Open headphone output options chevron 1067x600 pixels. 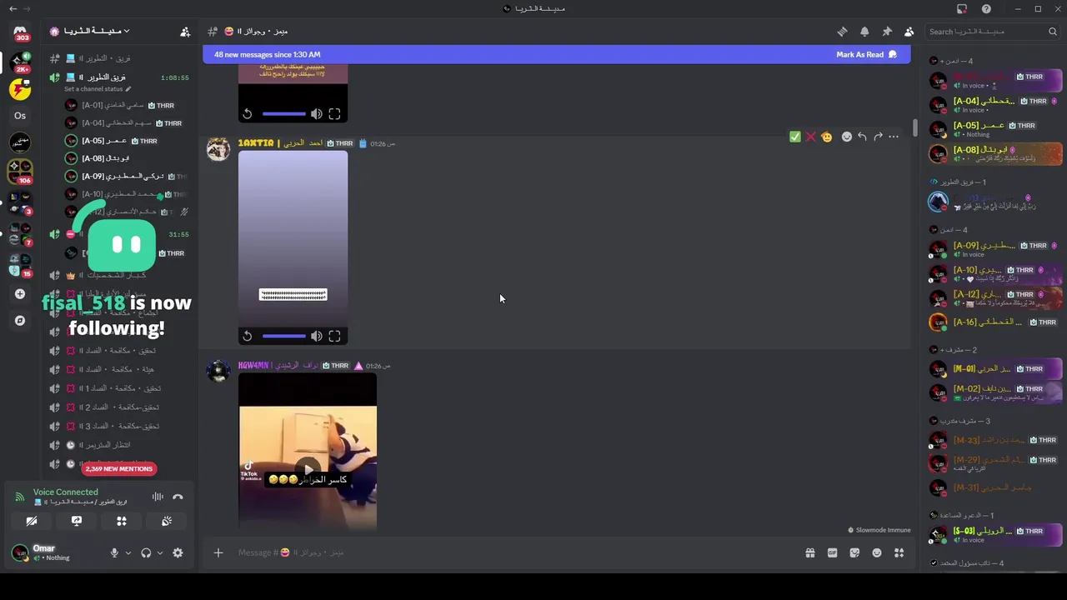(159, 553)
